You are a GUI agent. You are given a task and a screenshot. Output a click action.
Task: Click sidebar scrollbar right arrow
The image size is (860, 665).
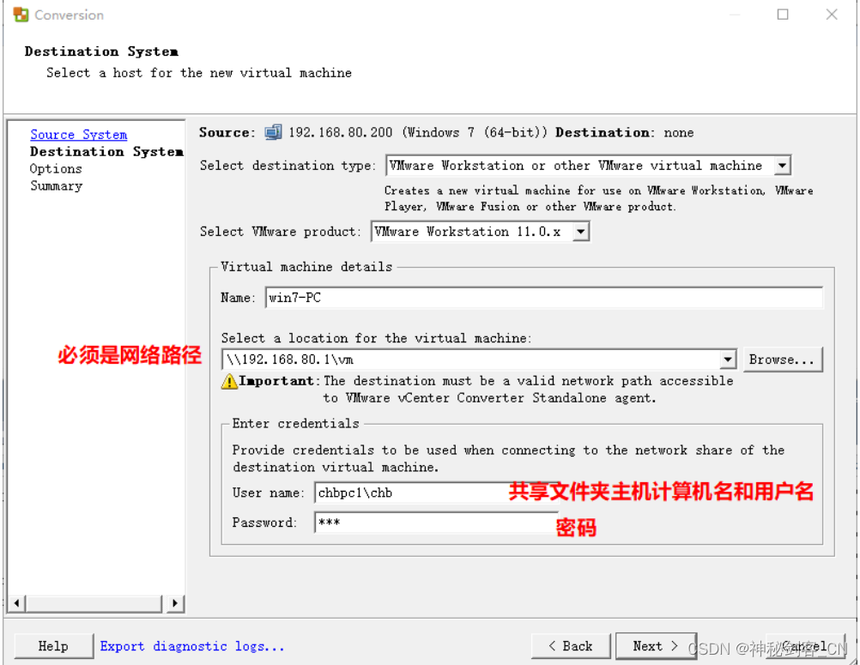point(175,603)
